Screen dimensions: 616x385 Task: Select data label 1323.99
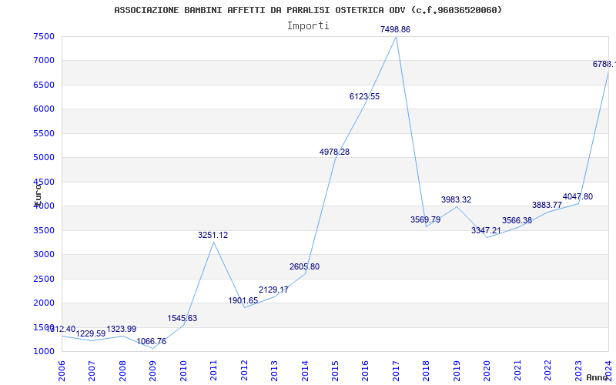(x=122, y=329)
